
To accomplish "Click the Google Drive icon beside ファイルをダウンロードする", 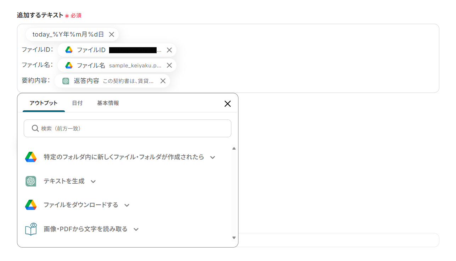I will 31,205.
